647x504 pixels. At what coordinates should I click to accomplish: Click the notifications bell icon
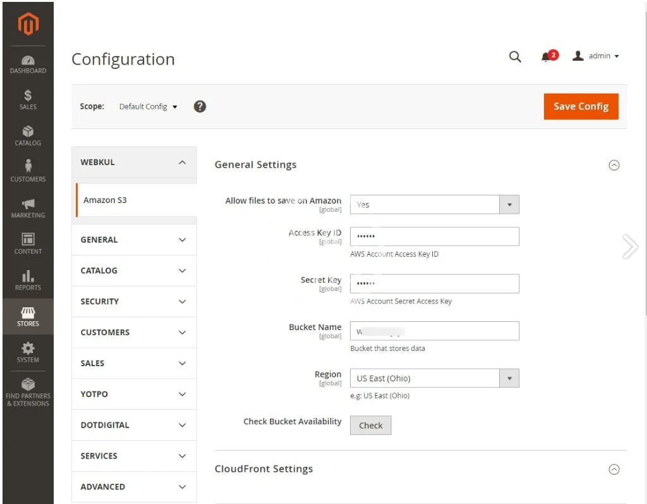pos(547,57)
